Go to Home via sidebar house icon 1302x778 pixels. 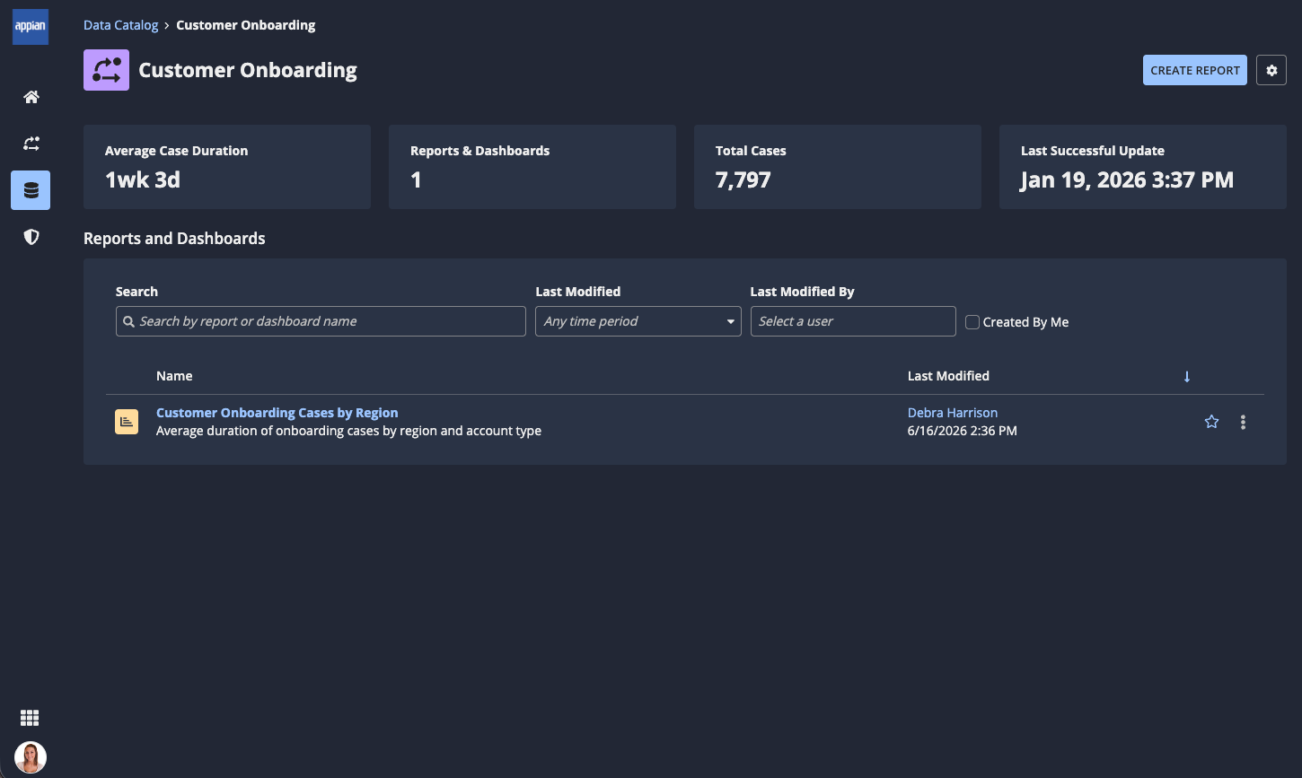point(31,97)
